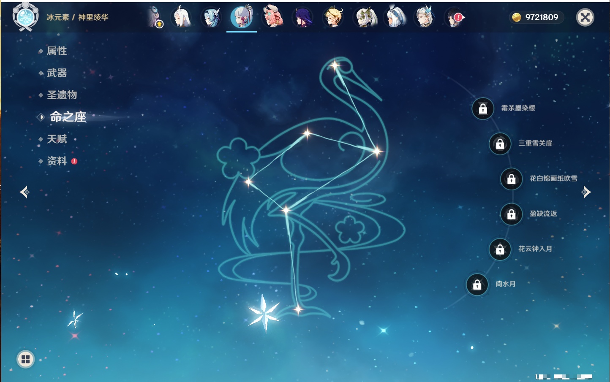Viewport: 610px width, 382px height.
Task: Select the locked 花云钟入月 constellation node
Action: [x=500, y=249]
